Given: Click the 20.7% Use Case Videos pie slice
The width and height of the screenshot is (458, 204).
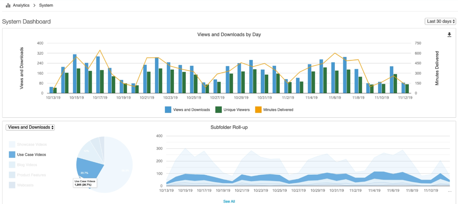Looking at the screenshot, I should tap(88, 169).
